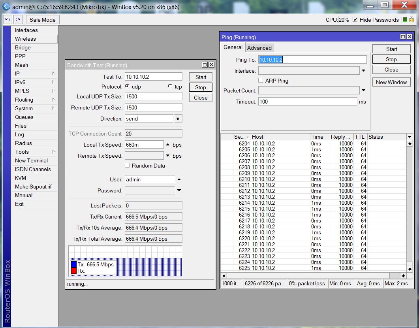Image resolution: width=419 pixels, height=328 pixels.
Task: Click the ping table scroll down arrow
Action: pyautogui.click(x=410, y=269)
